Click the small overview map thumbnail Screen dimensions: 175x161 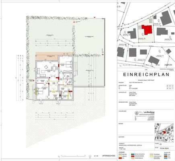click(x=164, y=132)
